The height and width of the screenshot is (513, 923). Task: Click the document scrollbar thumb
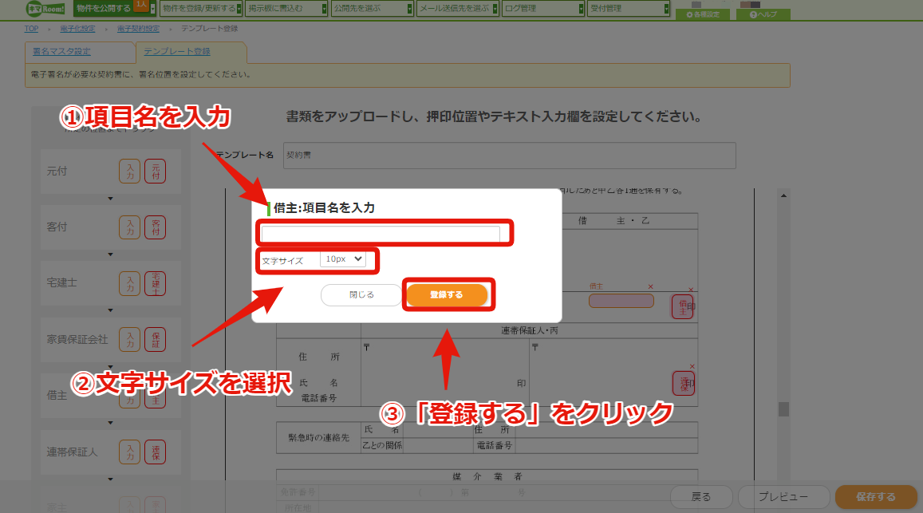coord(783,408)
